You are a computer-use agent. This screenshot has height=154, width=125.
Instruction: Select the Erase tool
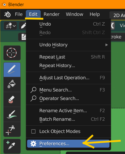(x=12, y=99)
